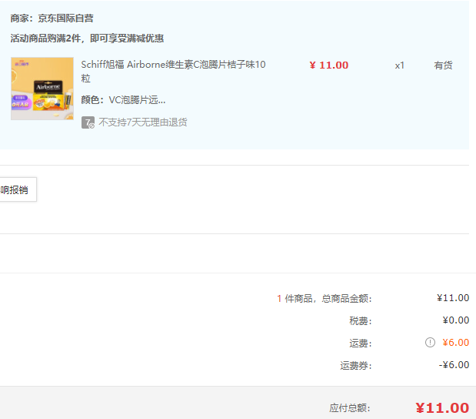Select the merchant name 京东国际自营

click(x=65, y=18)
